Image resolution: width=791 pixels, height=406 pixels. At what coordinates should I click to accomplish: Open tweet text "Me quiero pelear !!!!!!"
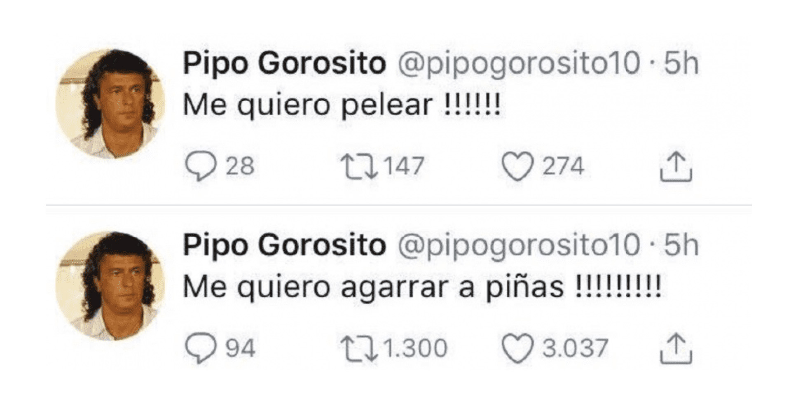pyautogui.click(x=342, y=106)
